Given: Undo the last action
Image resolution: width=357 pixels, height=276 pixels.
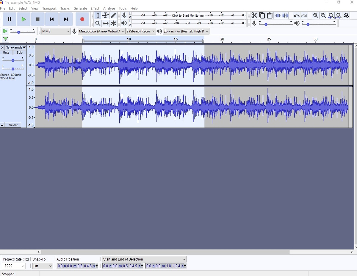Looking at the screenshot, I should pyautogui.click(x=296, y=15).
